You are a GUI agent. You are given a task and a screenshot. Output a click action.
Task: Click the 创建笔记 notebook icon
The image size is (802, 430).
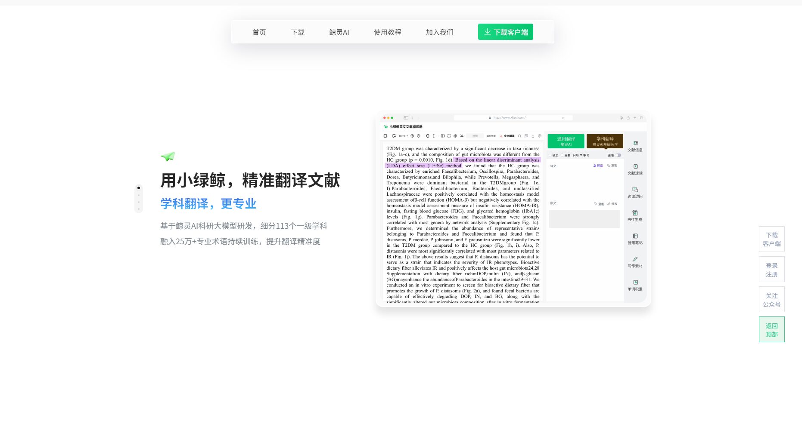tap(635, 236)
